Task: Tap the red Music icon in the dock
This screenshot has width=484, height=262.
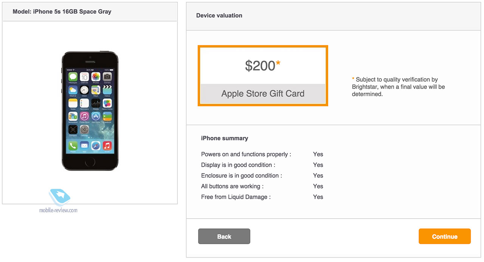Action: [x=107, y=146]
